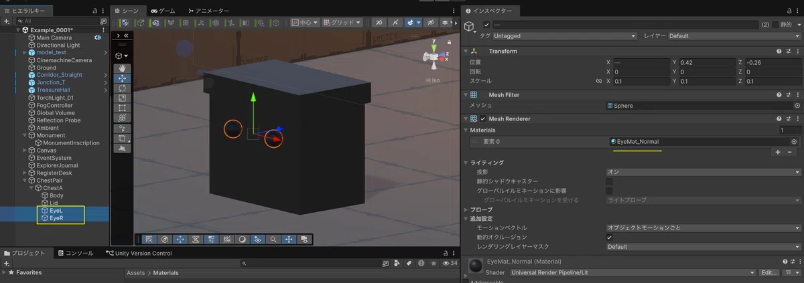Toggle the 静的 static checkbox
804x283 pixels.
click(x=776, y=25)
